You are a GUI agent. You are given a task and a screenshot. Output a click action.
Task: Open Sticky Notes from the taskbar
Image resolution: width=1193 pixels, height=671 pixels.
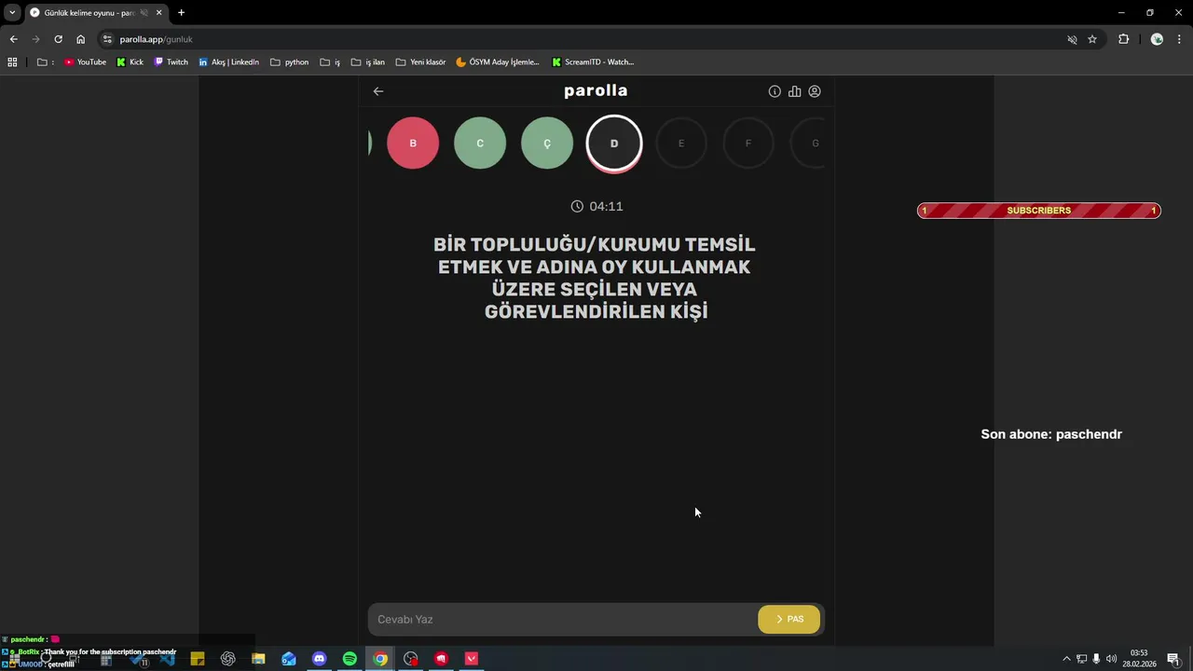(x=197, y=659)
